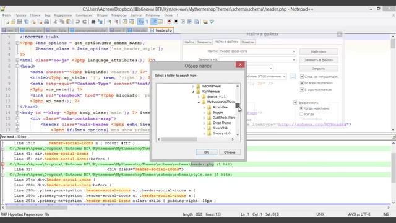This screenshot has height=223, width=396.
Task: Click the Undo toolbar icon
Action: (x=77, y=22)
